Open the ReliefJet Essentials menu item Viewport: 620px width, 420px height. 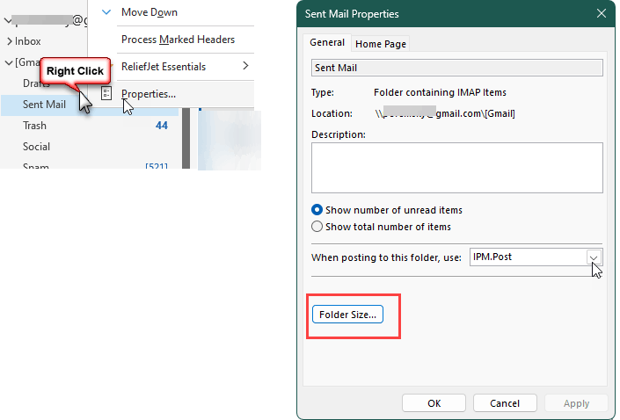point(164,67)
